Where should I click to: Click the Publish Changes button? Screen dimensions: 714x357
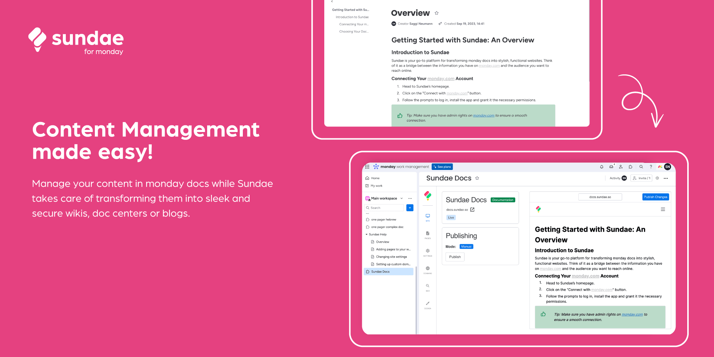(656, 197)
